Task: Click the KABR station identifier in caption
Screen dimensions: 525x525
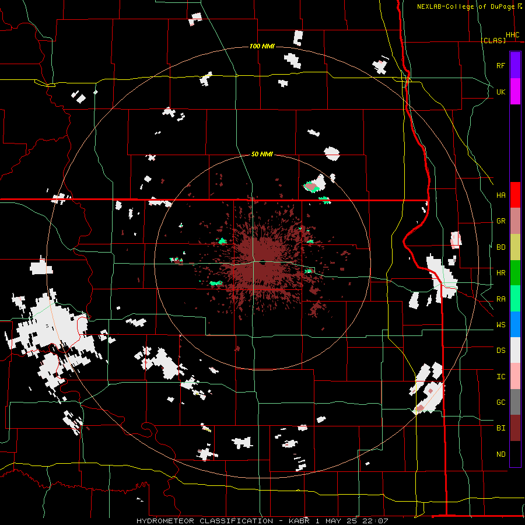Action: [299, 521]
